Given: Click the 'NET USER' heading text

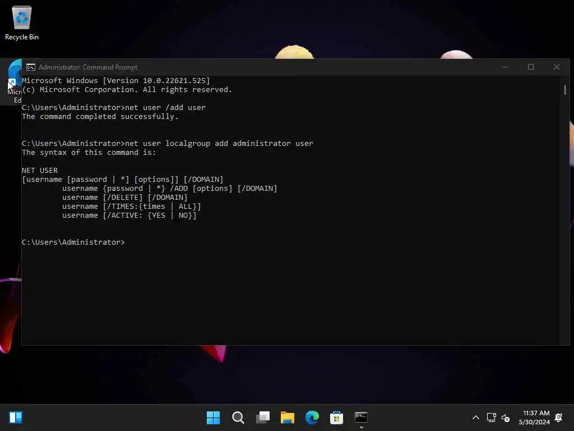Looking at the screenshot, I should [x=40, y=171].
